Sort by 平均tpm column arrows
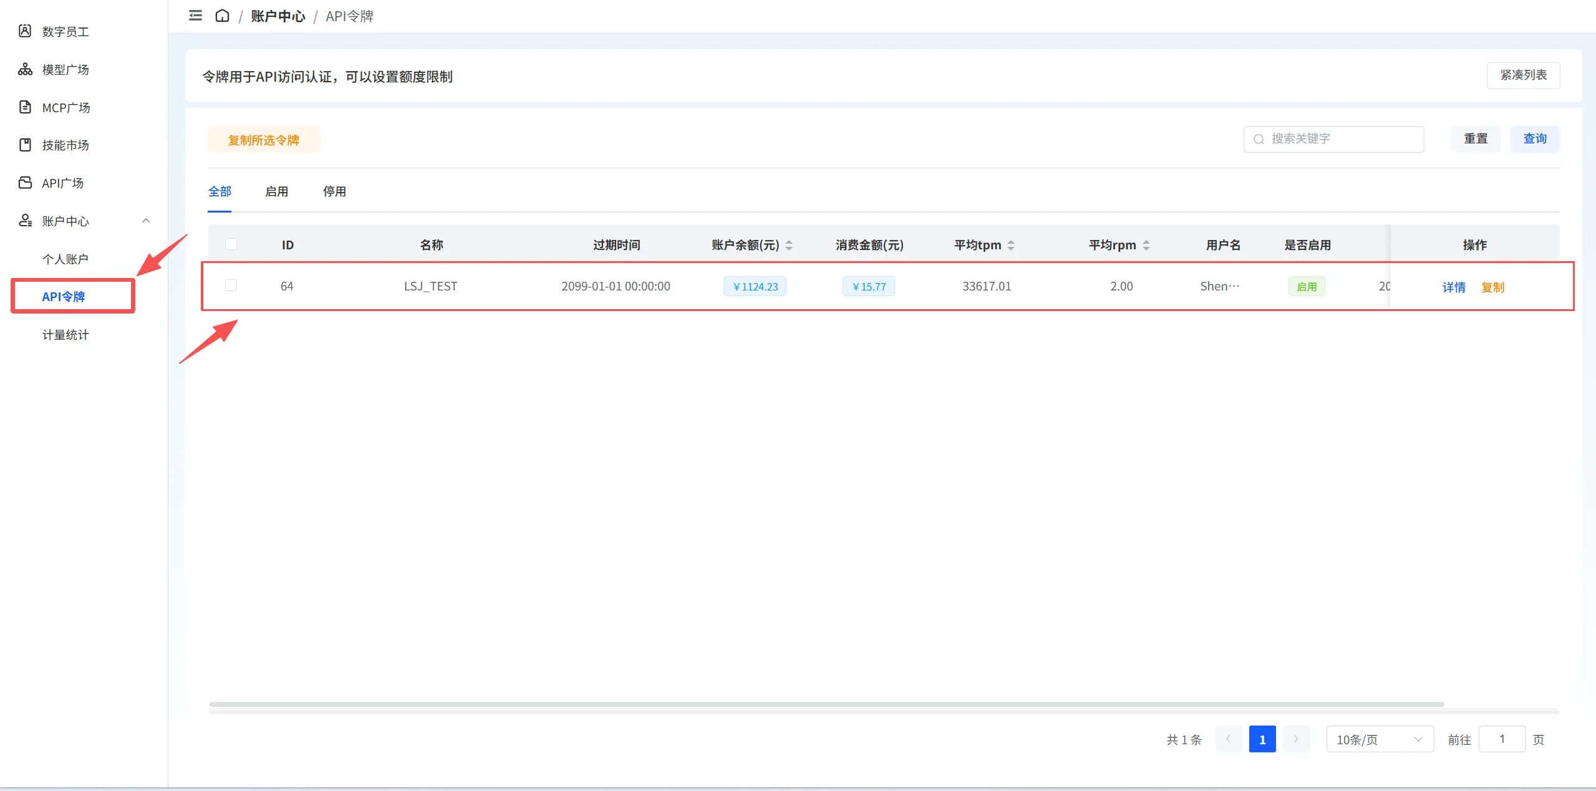This screenshot has height=791, width=1596. click(1011, 245)
